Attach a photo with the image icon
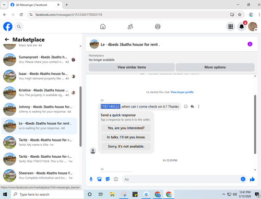261x199 pixels. (99, 179)
